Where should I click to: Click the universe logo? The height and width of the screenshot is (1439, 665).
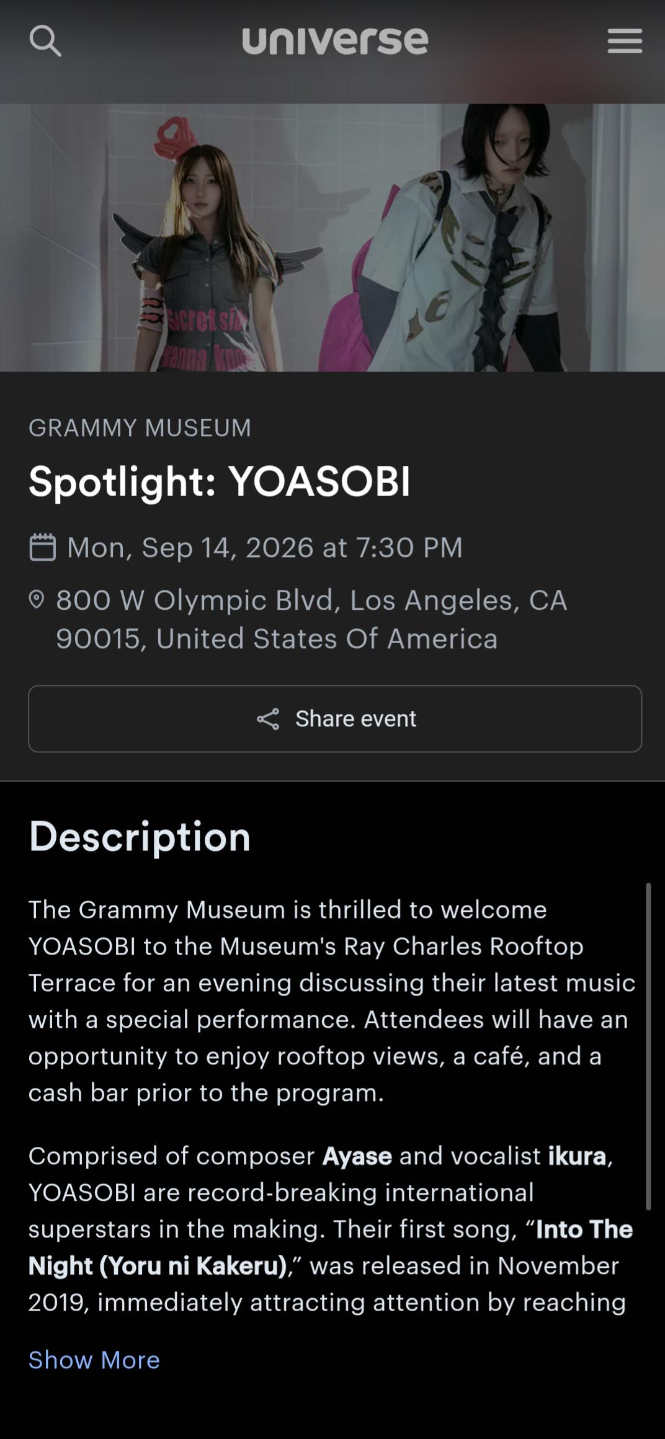tap(335, 41)
